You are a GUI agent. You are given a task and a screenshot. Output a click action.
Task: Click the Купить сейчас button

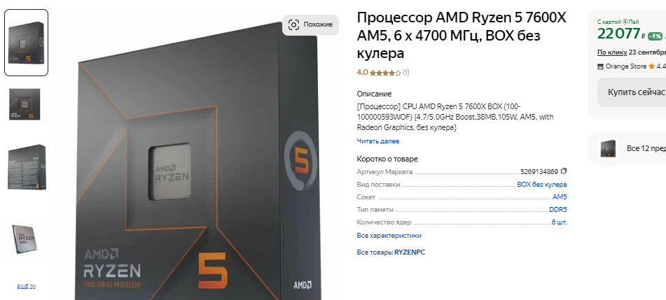pos(632,92)
